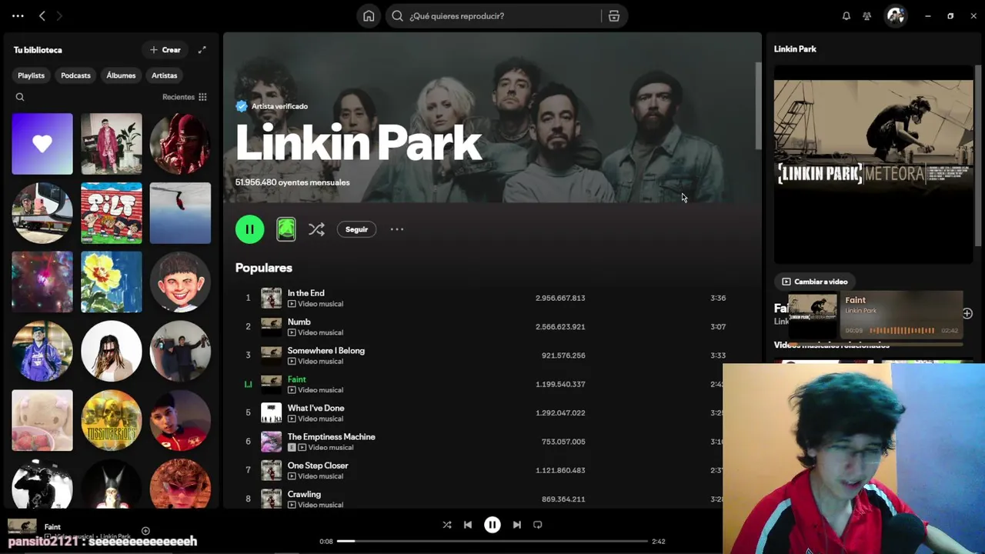The width and height of the screenshot is (985, 554).
Task: Open the Browse icon in search bar
Action: tap(614, 15)
